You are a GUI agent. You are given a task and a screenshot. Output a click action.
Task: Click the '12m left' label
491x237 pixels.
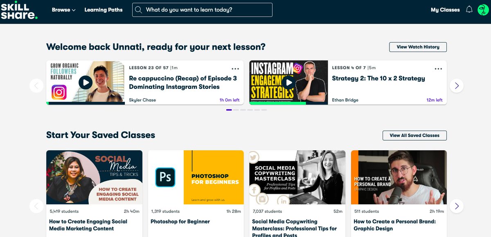coord(435,100)
